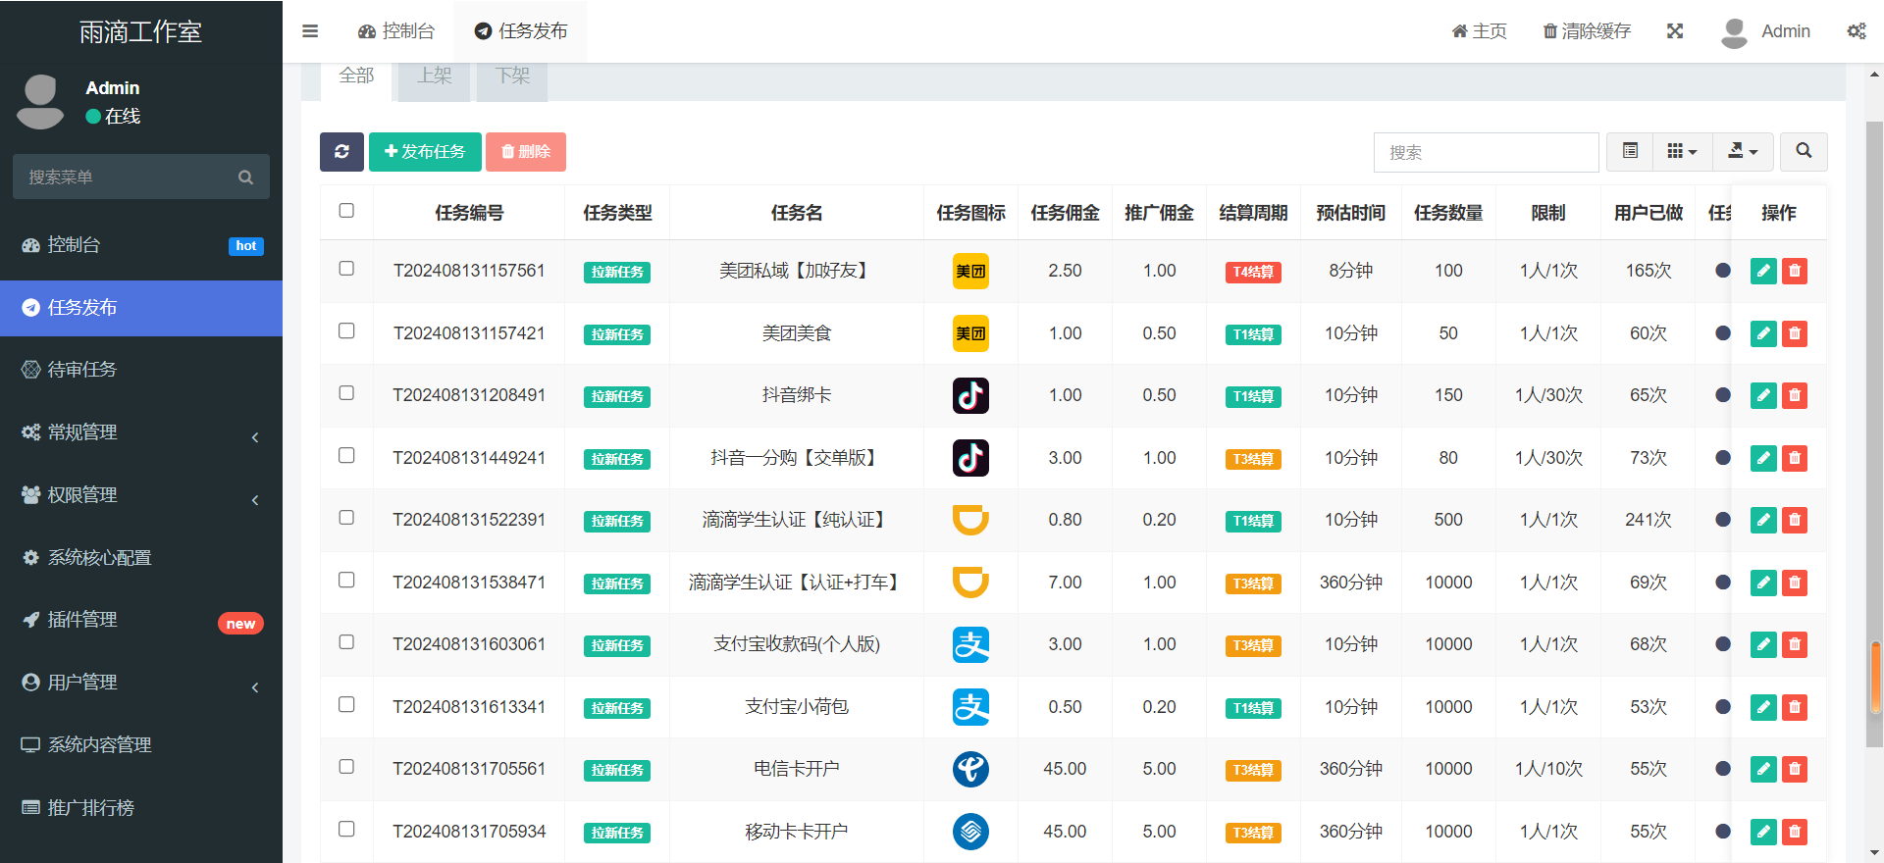Open 待审任务 in the sidebar
This screenshot has height=863, width=1884.
pyautogui.click(x=141, y=370)
